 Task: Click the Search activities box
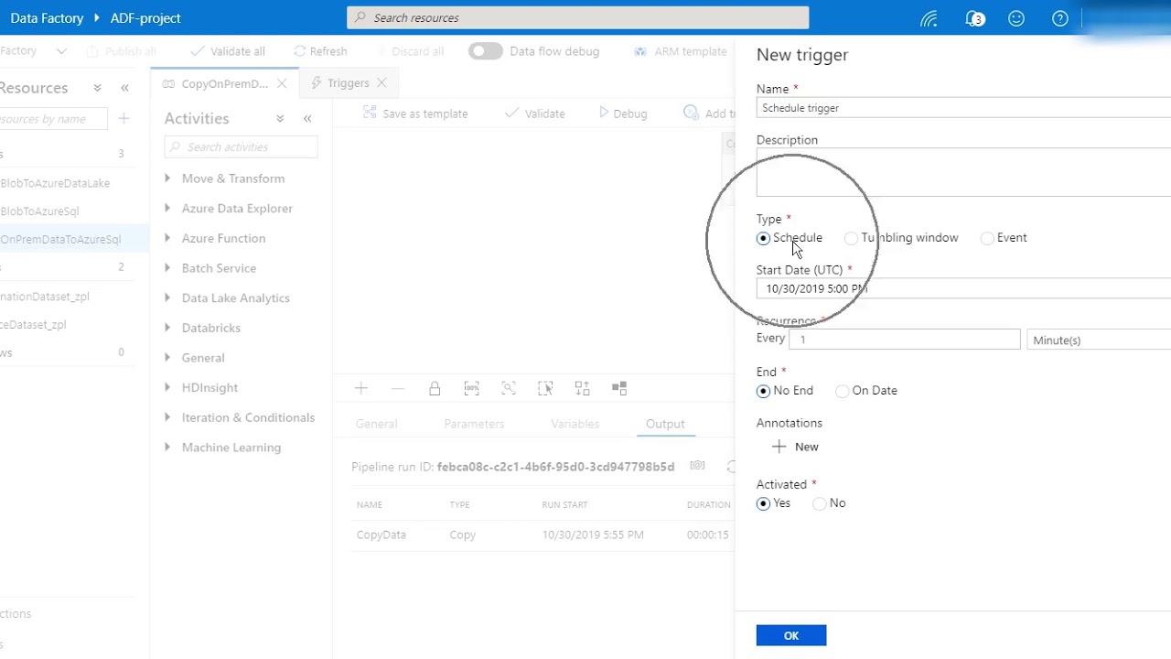[x=242, y=147]
